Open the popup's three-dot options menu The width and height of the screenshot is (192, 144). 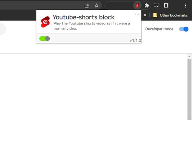pos(137,14)
